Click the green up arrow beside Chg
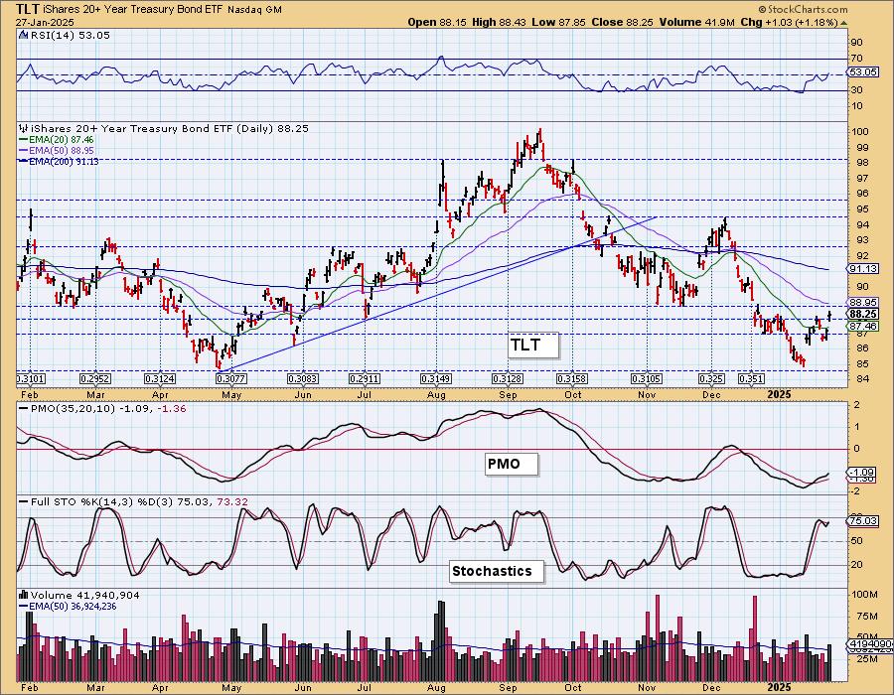Screen dimensions: 894x695 843,22
